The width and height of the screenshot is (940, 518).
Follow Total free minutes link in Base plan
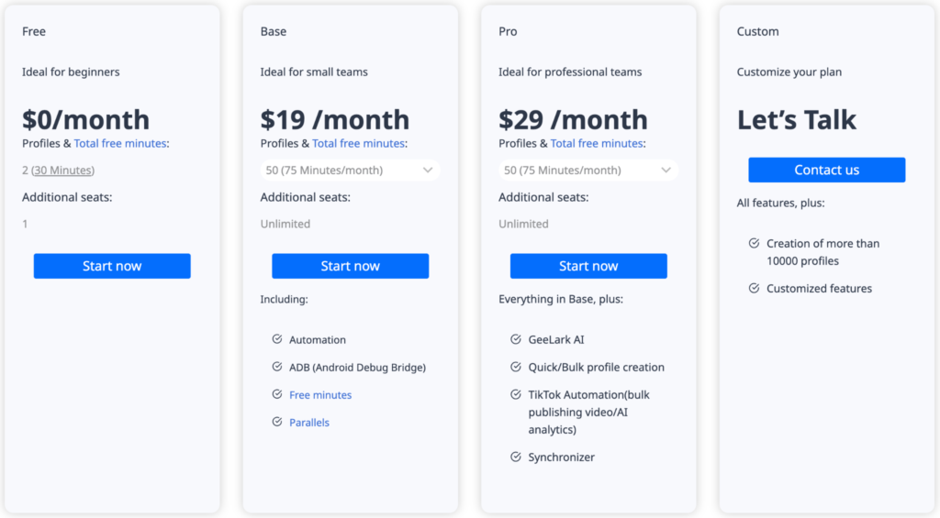(x=358, y=143)
